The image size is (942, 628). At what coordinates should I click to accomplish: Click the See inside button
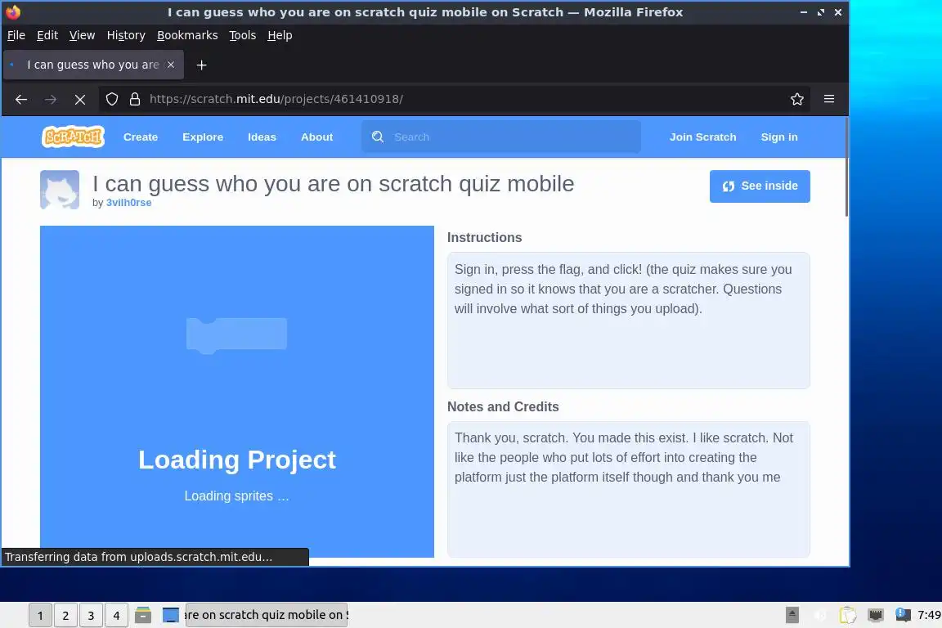pos(760,186)
